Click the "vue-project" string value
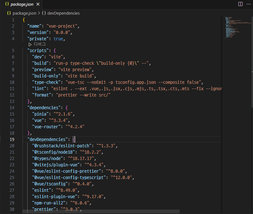Viewport: 253px width, 214px height. [62, 26]
